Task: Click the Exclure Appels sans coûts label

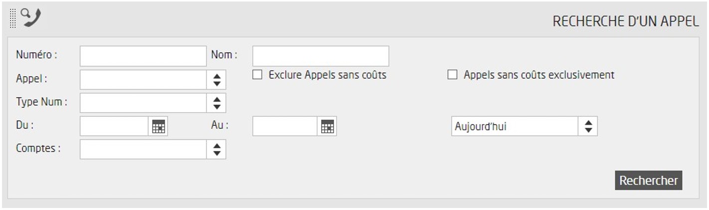Action: coord(327,75)
